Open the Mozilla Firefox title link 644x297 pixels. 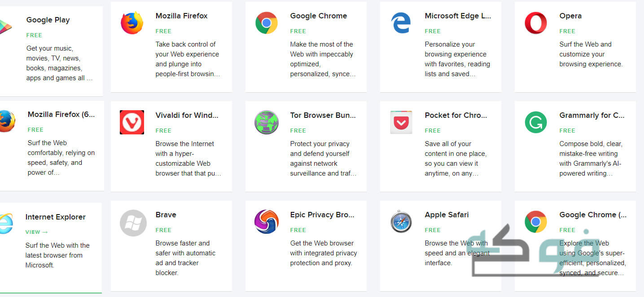(x=181, y=16)
